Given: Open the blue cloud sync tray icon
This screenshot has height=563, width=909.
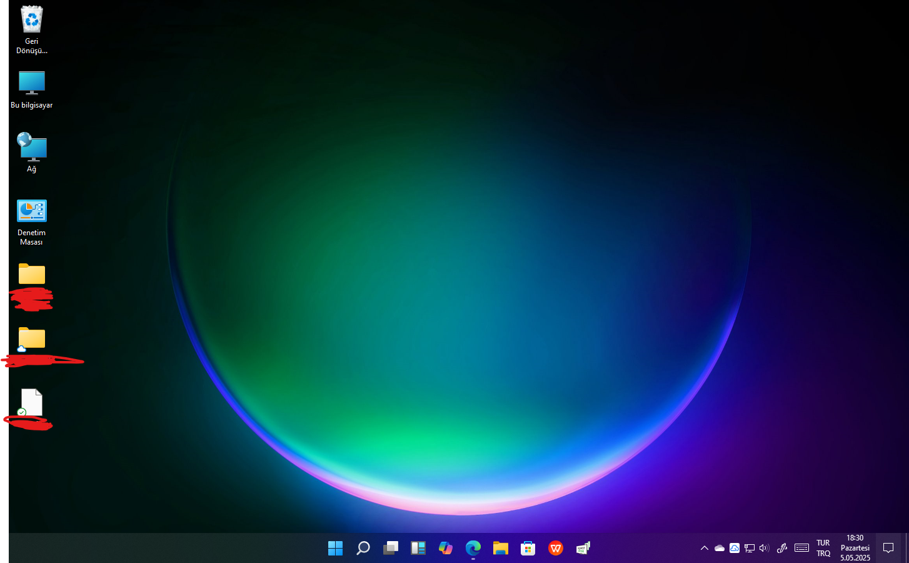Looking at the screenshot, I should [735, 548].
